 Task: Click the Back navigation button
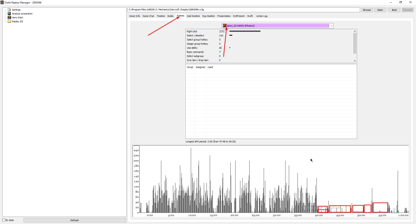click(394, 10)
